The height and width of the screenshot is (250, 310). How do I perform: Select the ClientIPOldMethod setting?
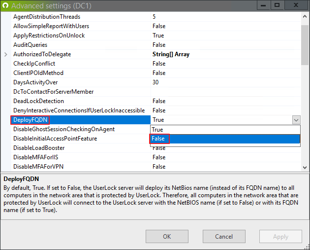point(38,73)
